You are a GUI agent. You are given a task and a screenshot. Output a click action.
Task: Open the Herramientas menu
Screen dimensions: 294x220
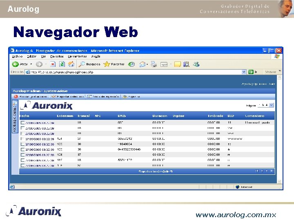[77, 56]
